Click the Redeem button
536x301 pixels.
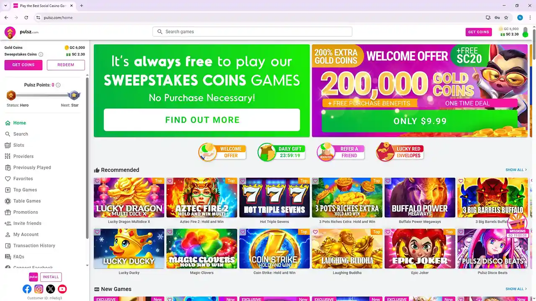point(66,65)
